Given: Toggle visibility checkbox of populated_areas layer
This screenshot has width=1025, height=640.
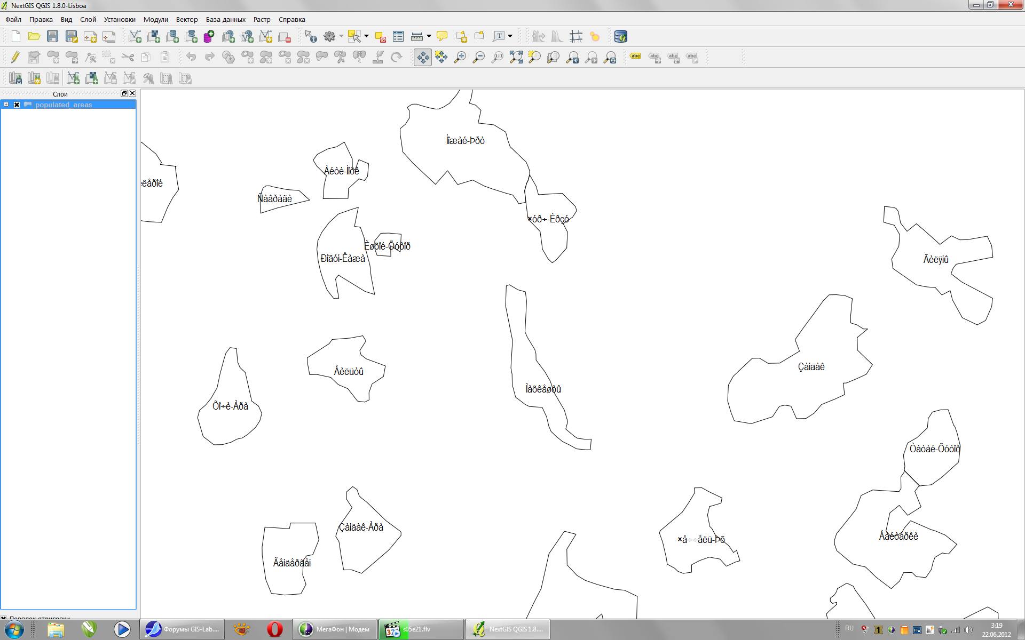Looking at the screenshot, I should coord(17,105).
